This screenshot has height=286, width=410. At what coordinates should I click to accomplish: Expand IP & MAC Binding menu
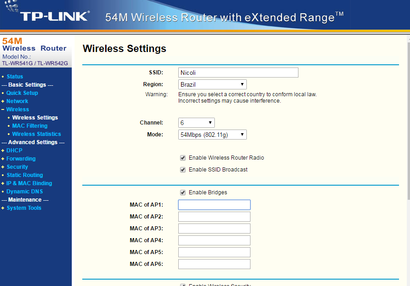click(x=29, y=183)
